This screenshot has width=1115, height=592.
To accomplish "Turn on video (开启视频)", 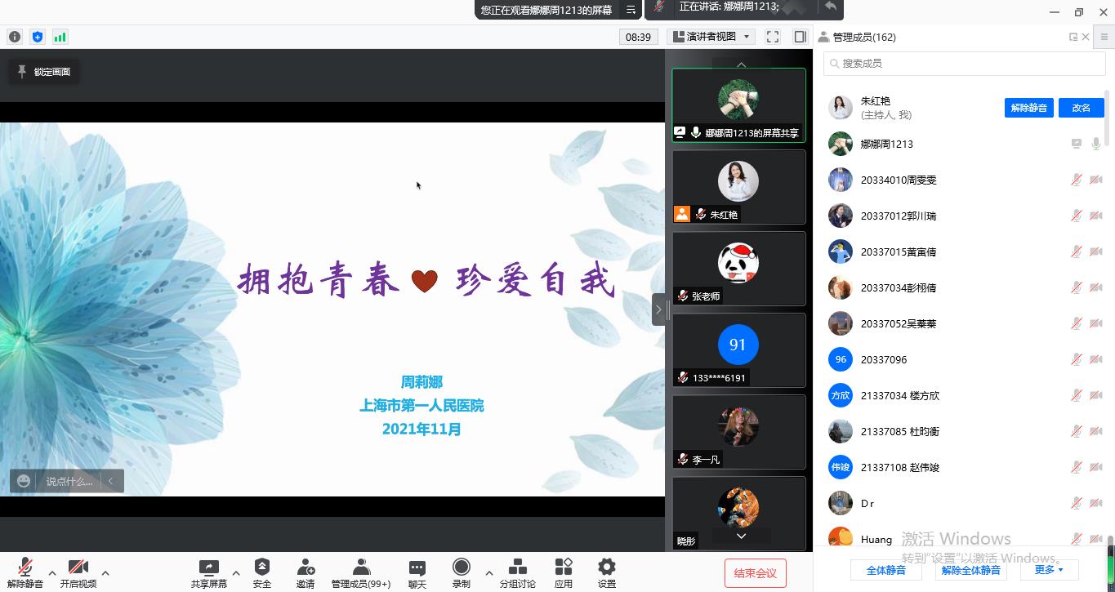I will pyautogui.click(x=78, y=572).
